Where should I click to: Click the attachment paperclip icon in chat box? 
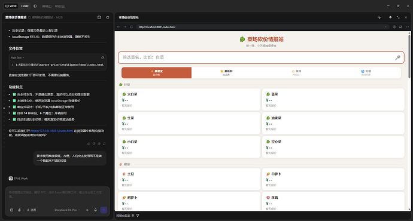[19, 210]
